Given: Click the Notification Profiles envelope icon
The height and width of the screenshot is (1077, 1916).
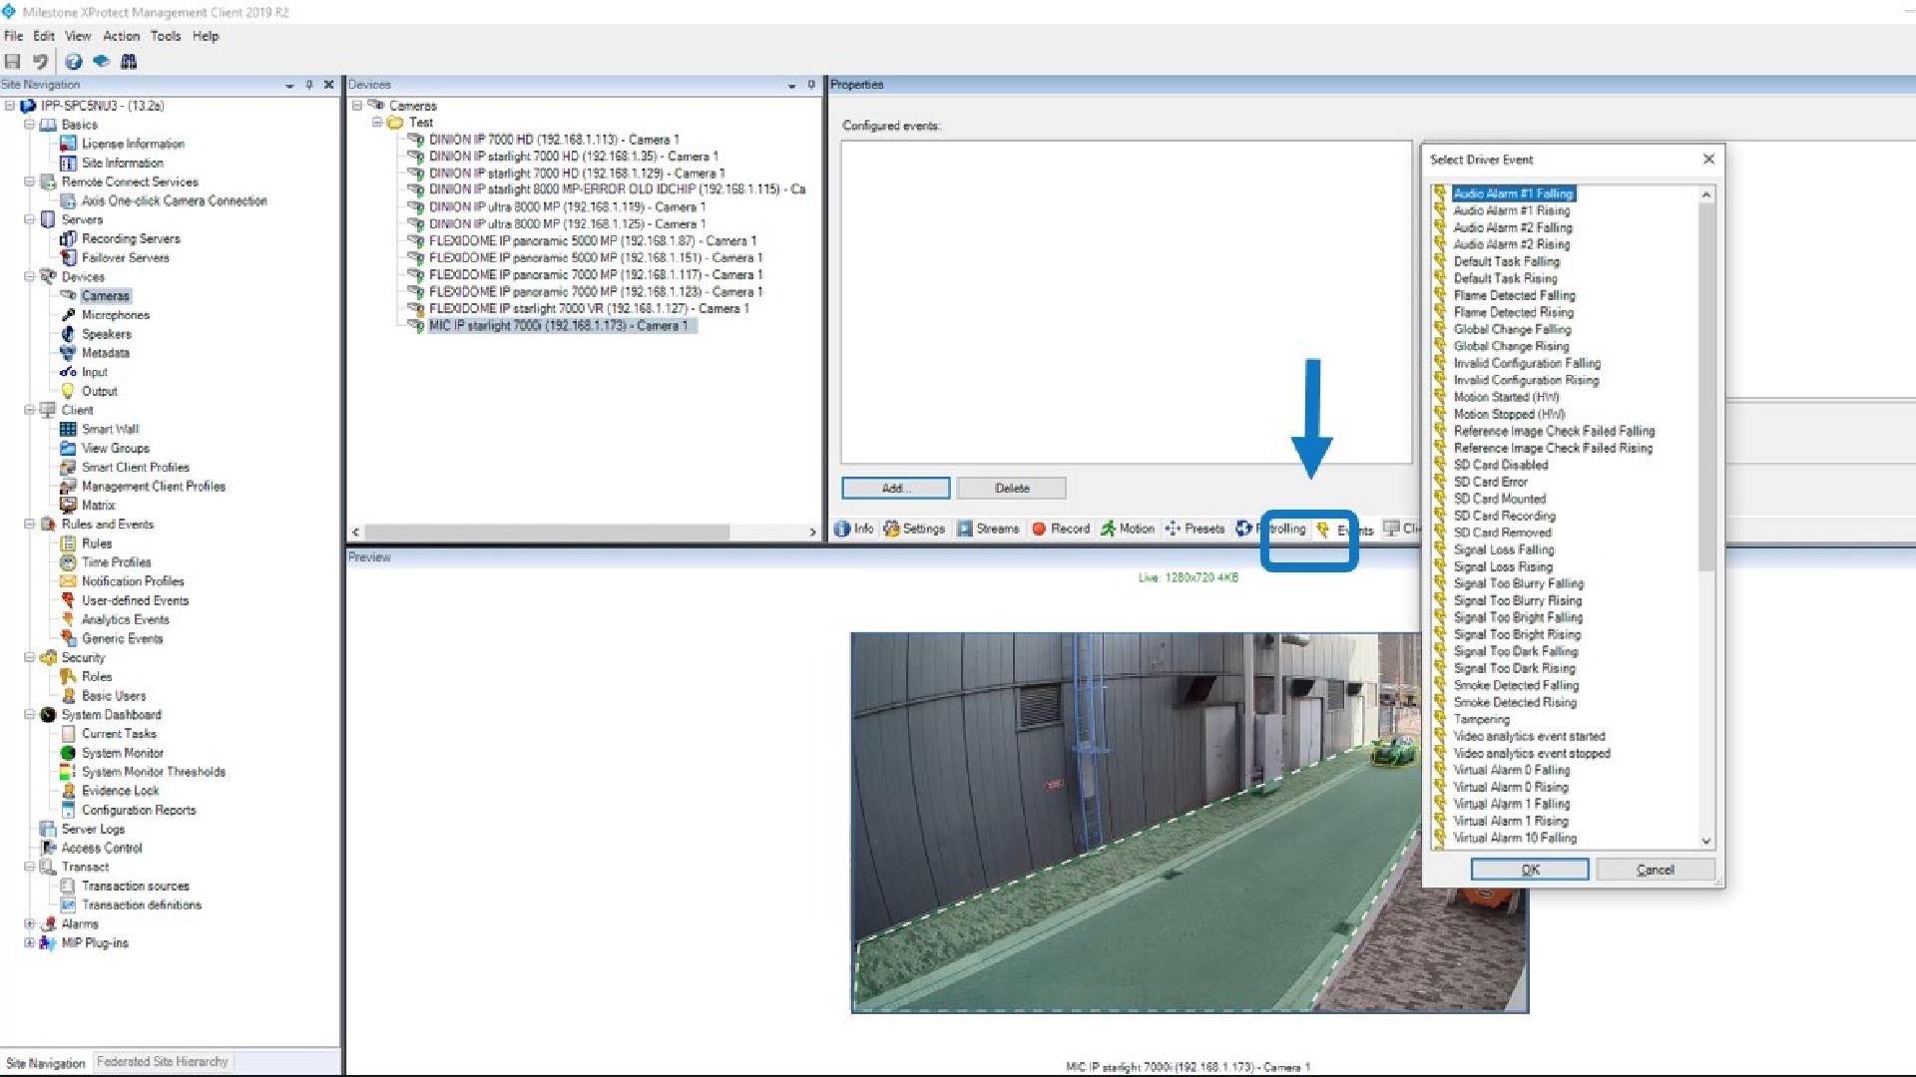Looking at the screenshot, I should 68,581.
